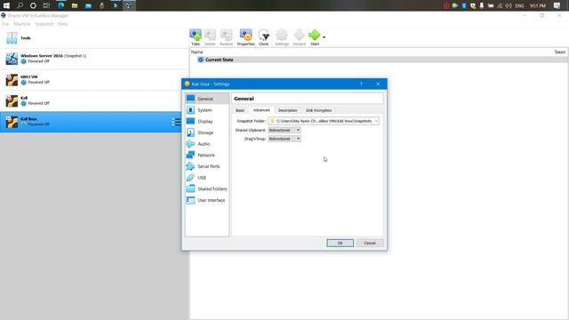Switch to the Disk Encryption tab
The image size is (569, 320).
pos(318,110)
